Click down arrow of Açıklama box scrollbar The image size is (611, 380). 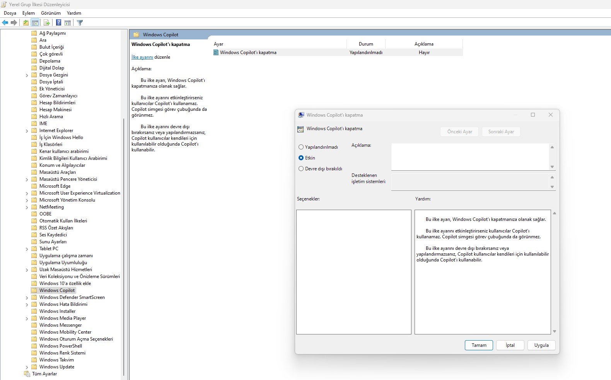552,167
